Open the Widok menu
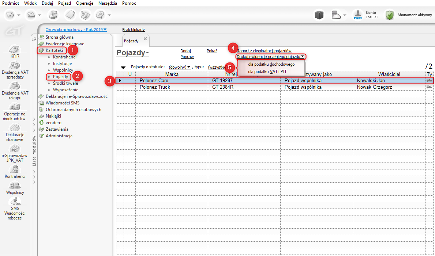435x256 pixels. click(x=30, y=3)
